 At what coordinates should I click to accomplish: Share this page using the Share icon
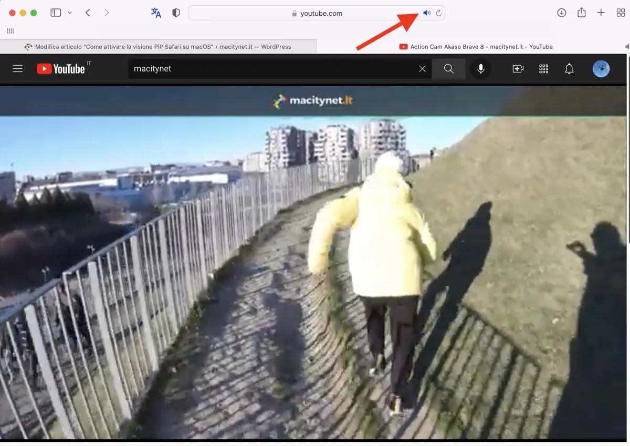(x=581, y=13)
